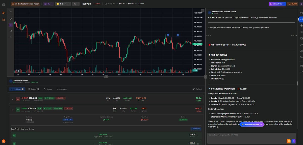
Task: Click the chat panel vertical scrollbar
Action: (297, 83)
